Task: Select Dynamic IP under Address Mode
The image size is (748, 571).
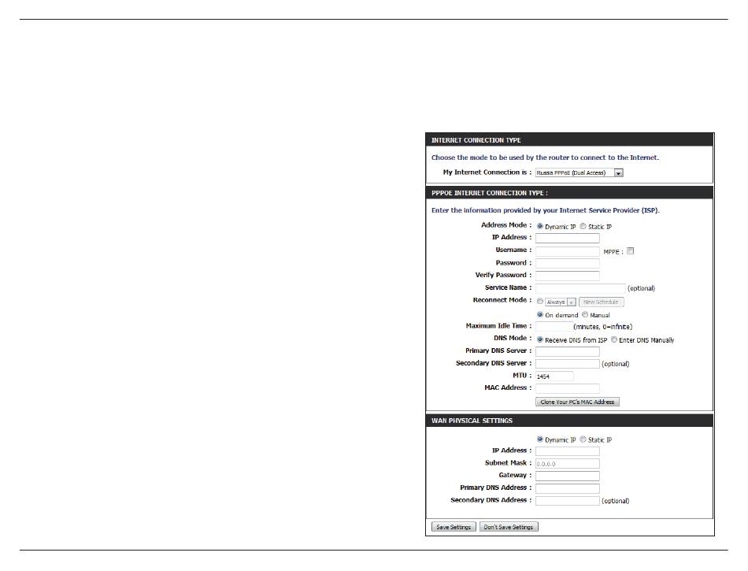Action: [x=540, y=226]
